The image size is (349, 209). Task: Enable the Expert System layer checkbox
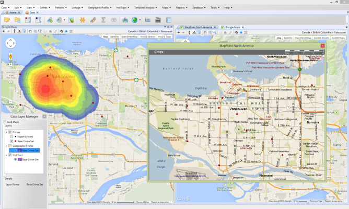11,136
